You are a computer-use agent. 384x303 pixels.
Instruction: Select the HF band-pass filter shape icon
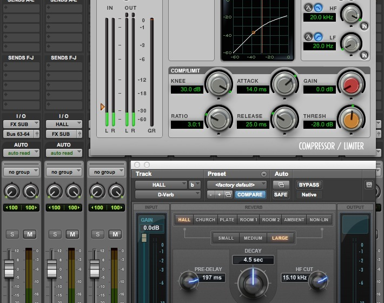[309, 8]
